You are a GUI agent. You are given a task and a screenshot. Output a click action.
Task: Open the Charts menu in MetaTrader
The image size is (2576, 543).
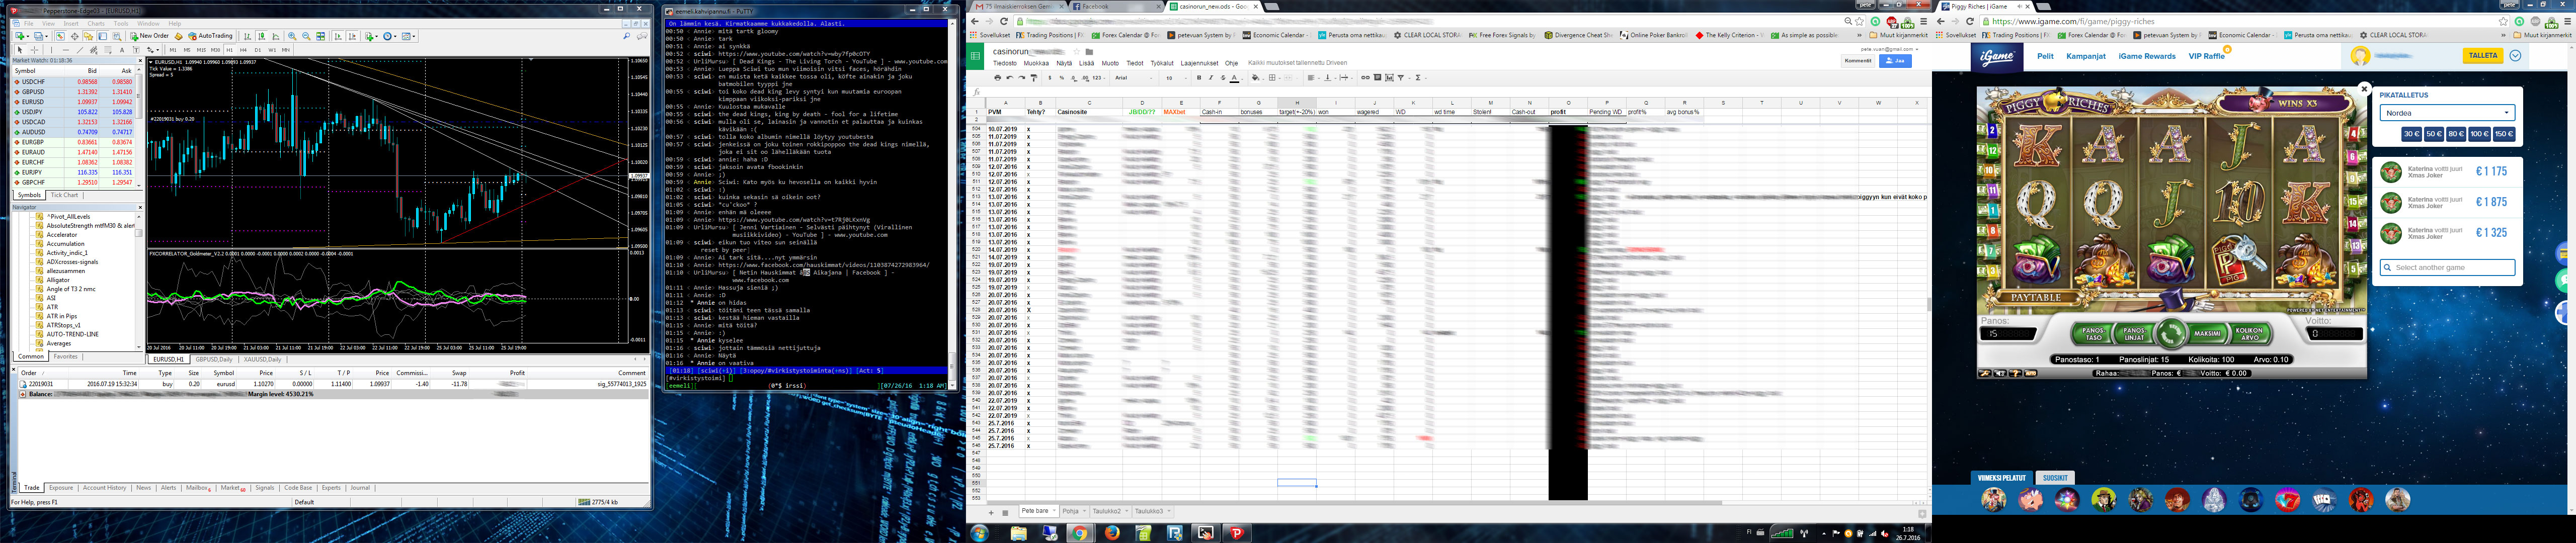click(96, 24)
